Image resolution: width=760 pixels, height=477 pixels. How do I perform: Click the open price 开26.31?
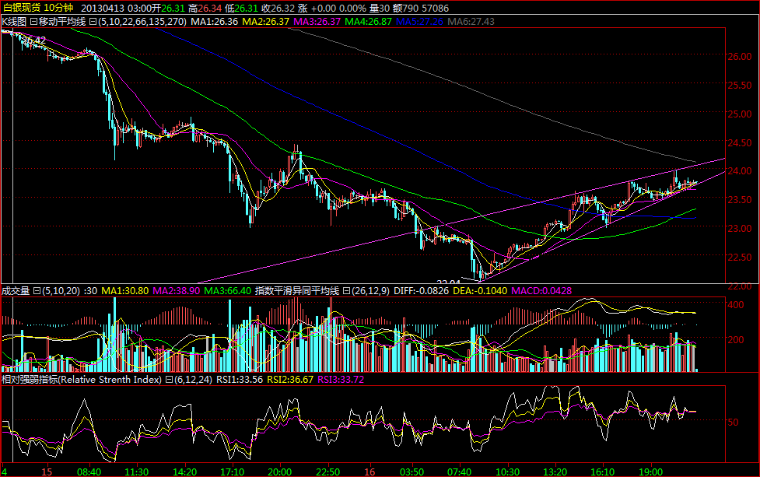169,9
